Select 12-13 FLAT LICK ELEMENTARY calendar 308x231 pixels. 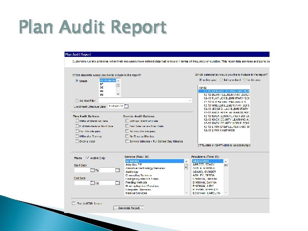224,98
